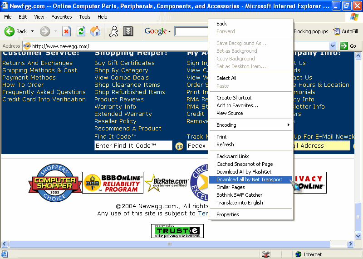
Task: Choose Download all by Net Transport
Action: [x=251, y=179]
